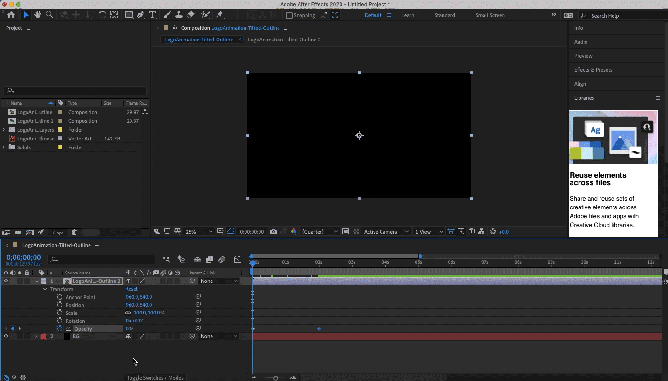Select the Hand tool
668x381 pixels.
[x=38, y=15]
